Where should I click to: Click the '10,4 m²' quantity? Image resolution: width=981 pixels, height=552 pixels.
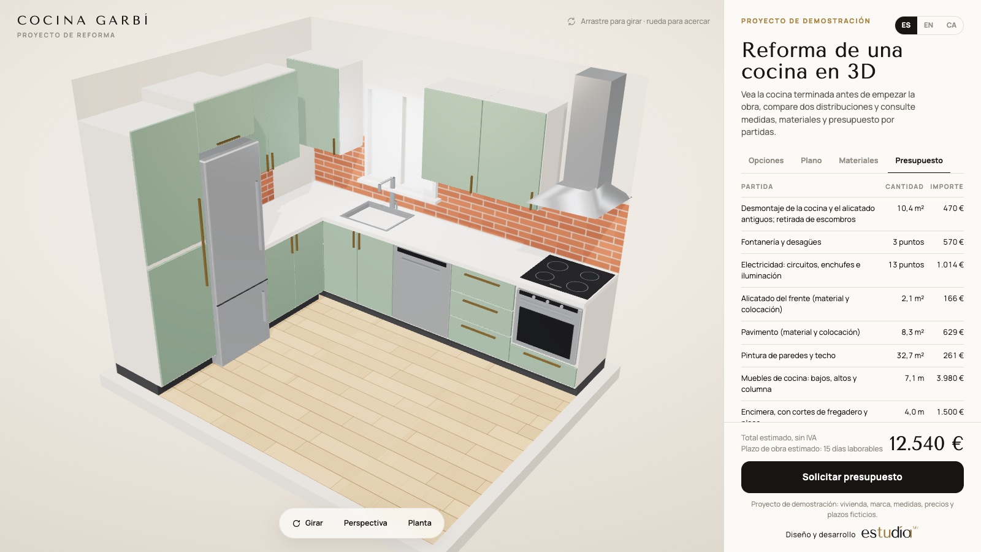[x=910, y=209]
